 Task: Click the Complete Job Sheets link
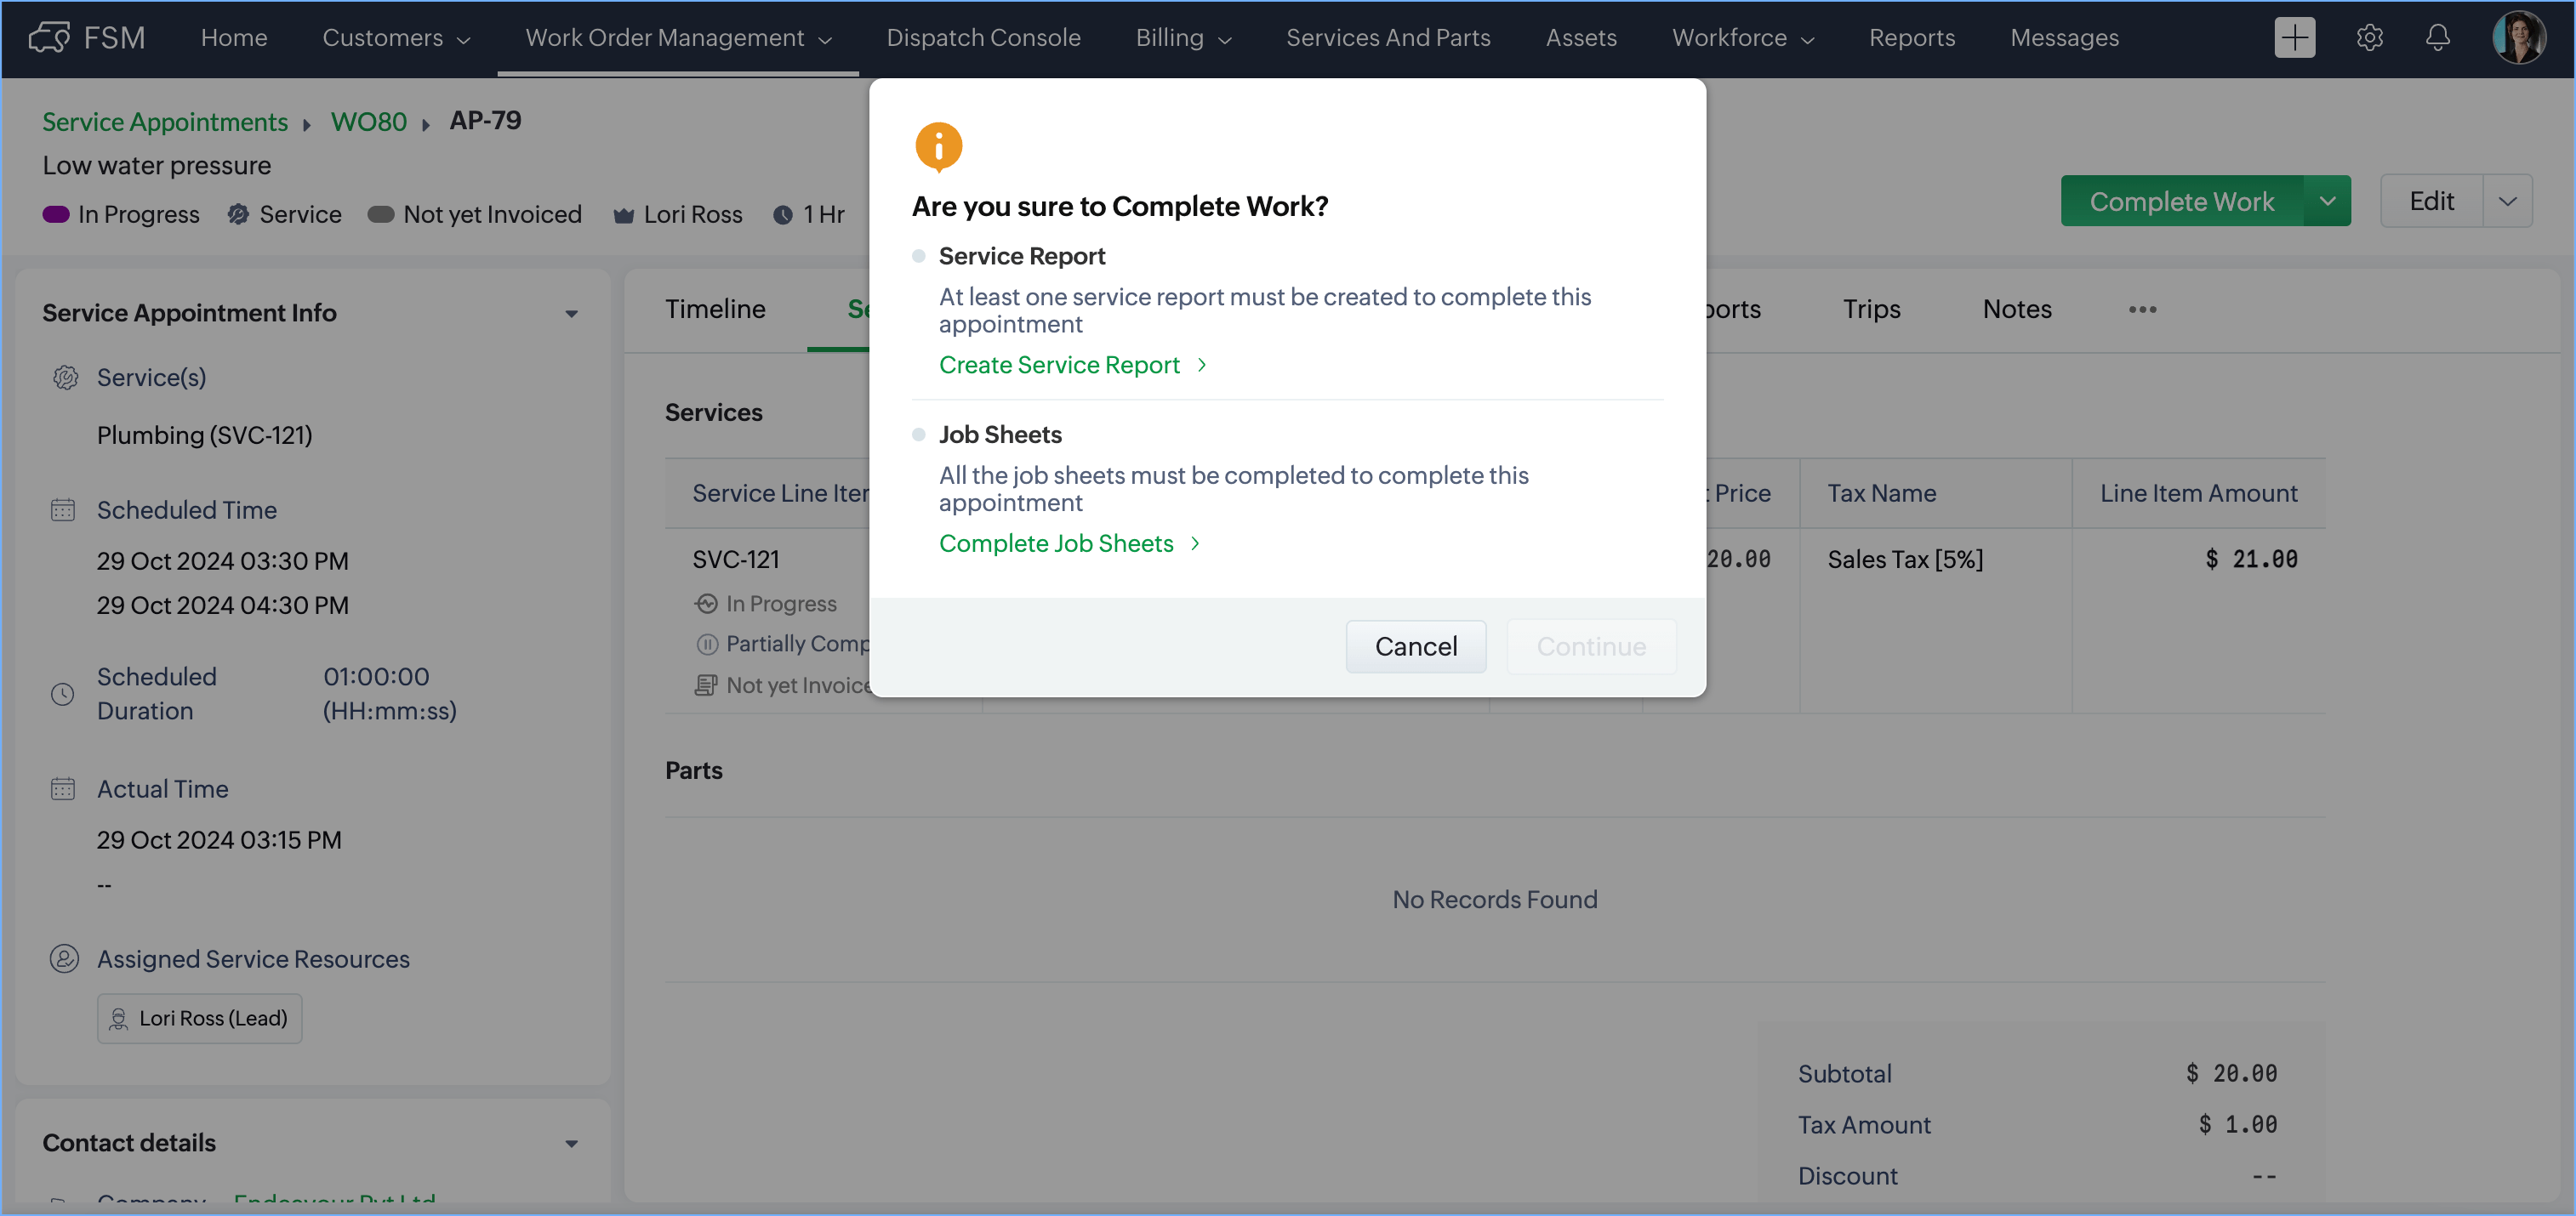coord(1056,543)
